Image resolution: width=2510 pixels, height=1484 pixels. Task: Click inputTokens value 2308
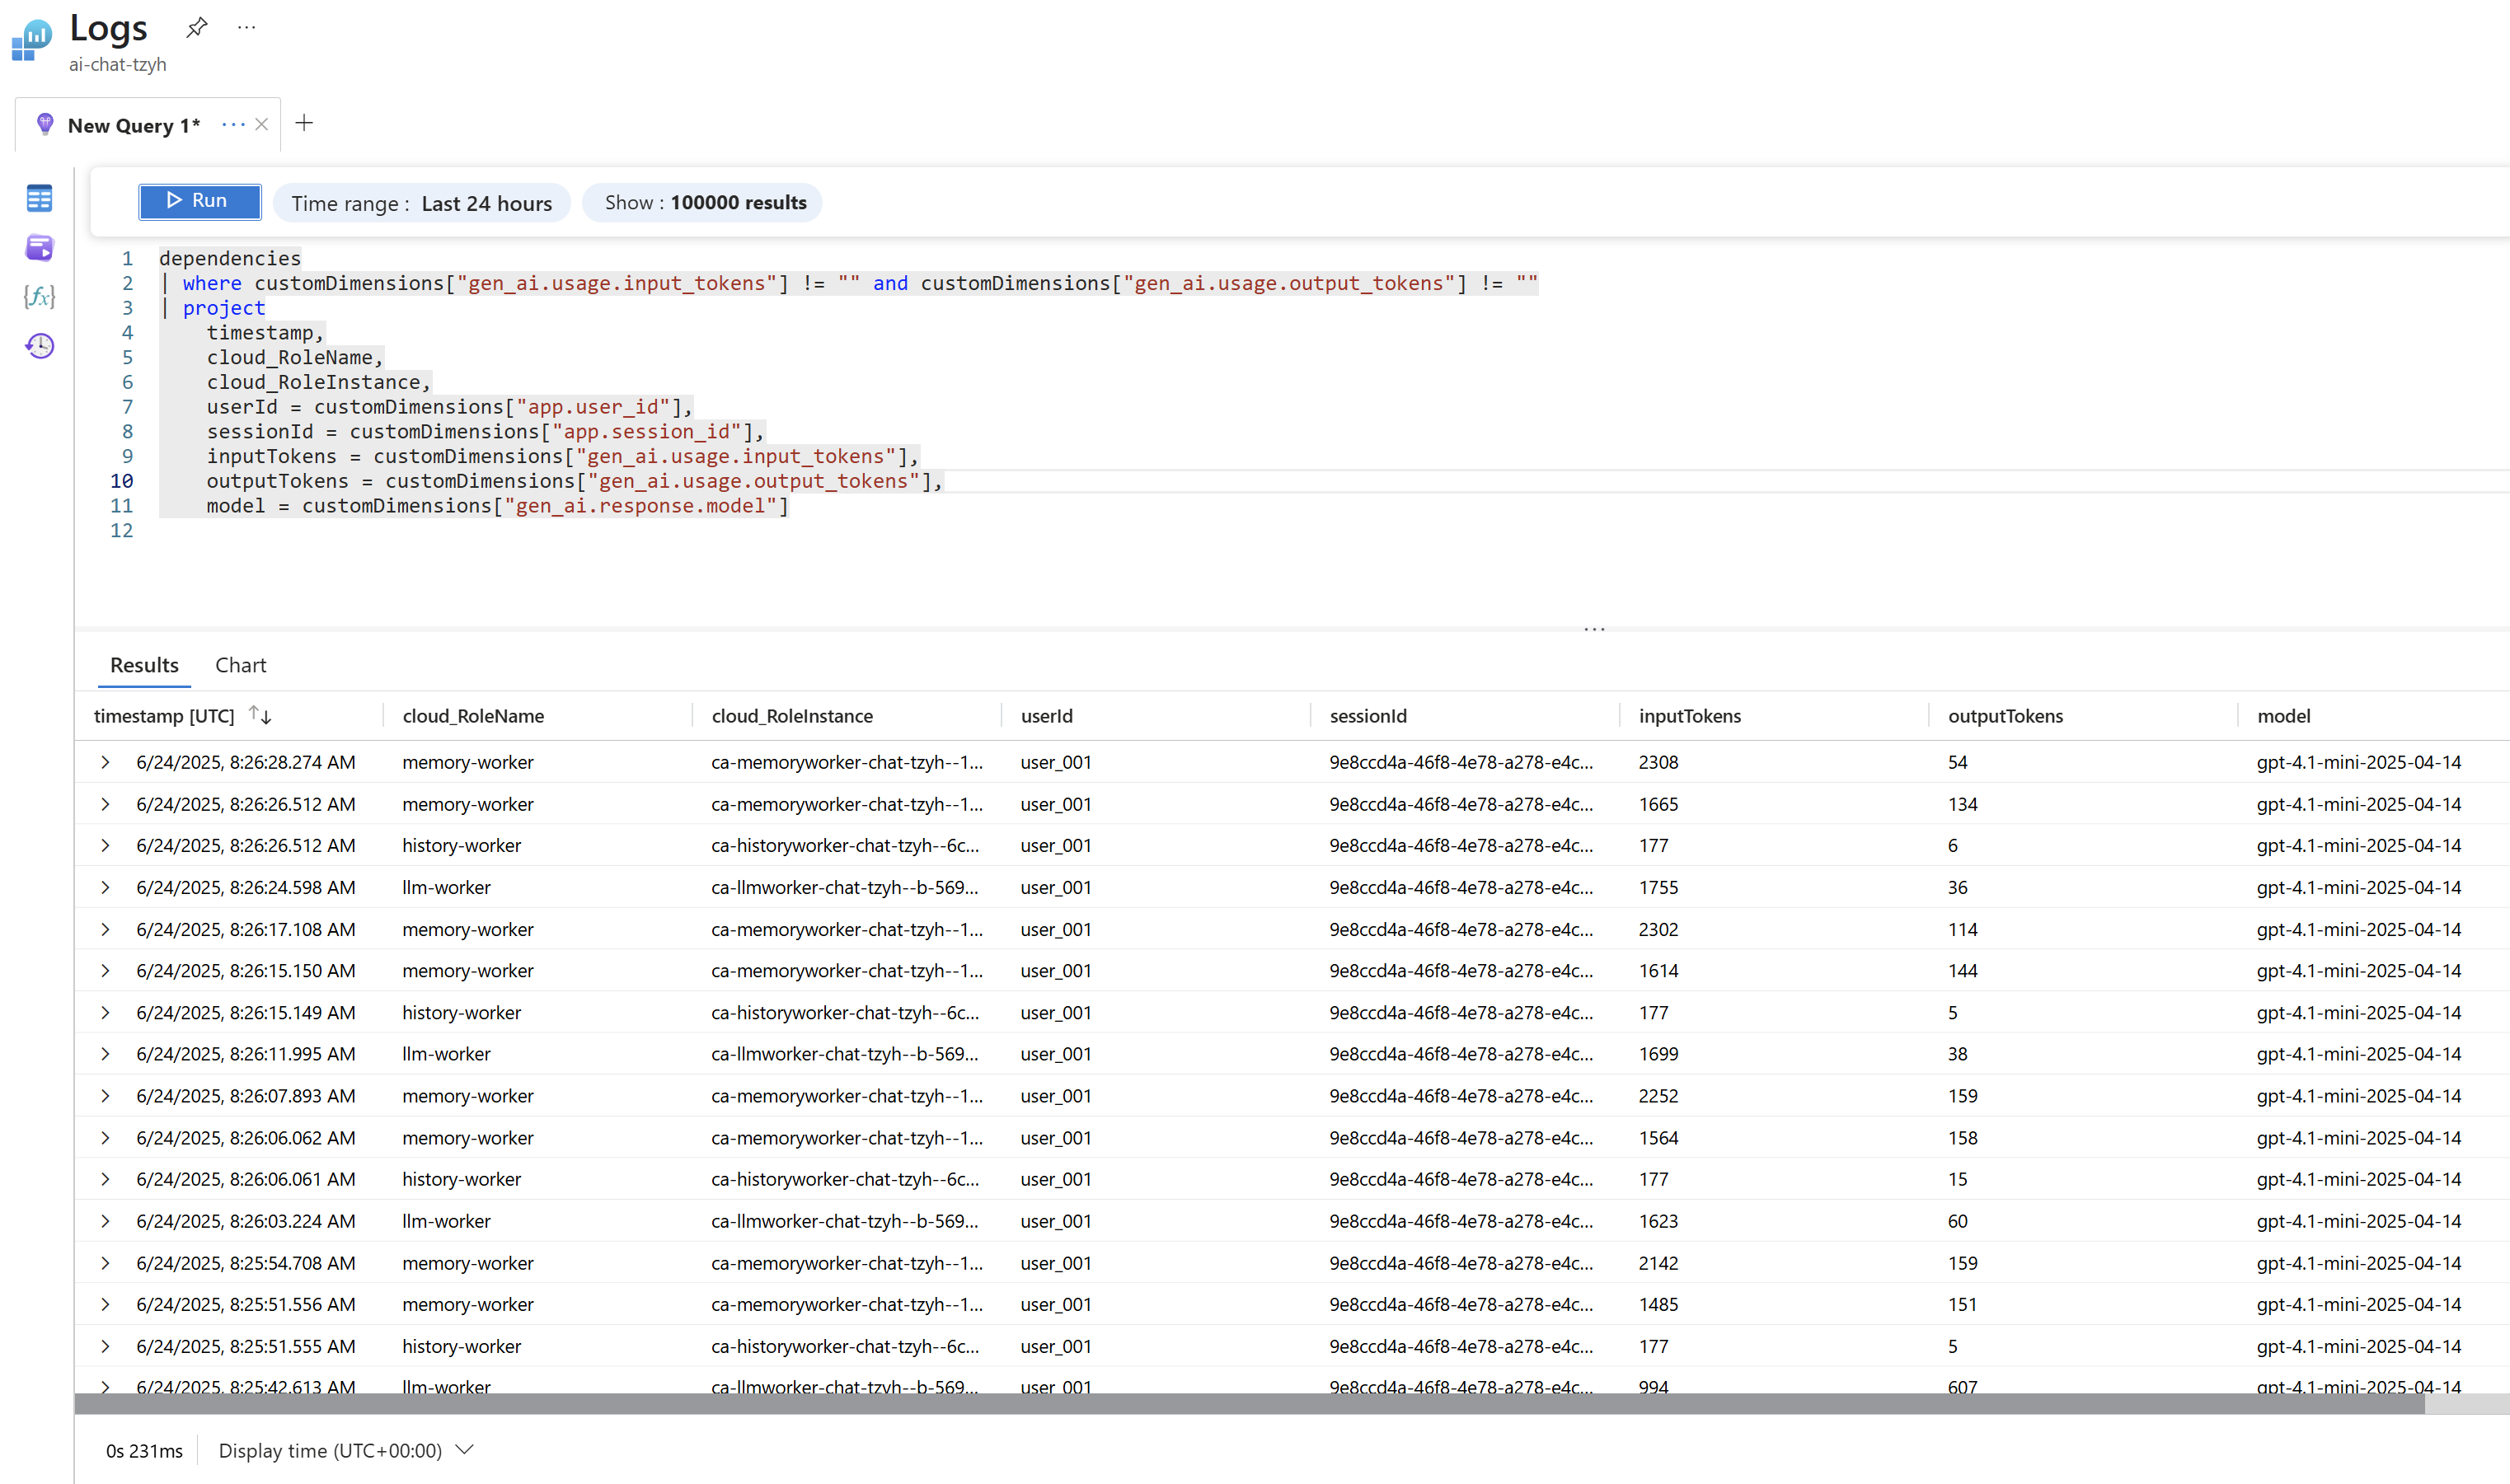1658,762
